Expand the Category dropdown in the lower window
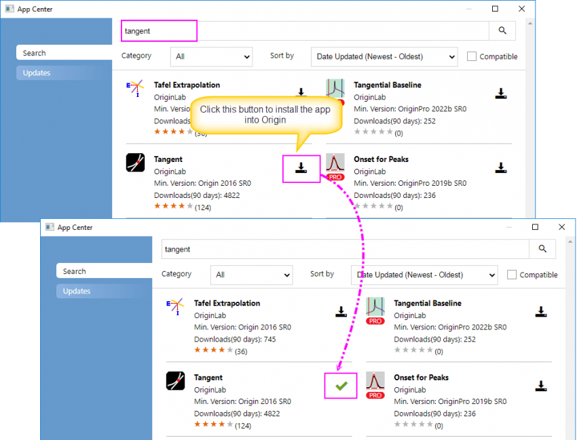577x440 pixels. click(x=251, y=275)
